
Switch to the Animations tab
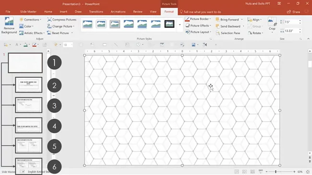(118, 12)
